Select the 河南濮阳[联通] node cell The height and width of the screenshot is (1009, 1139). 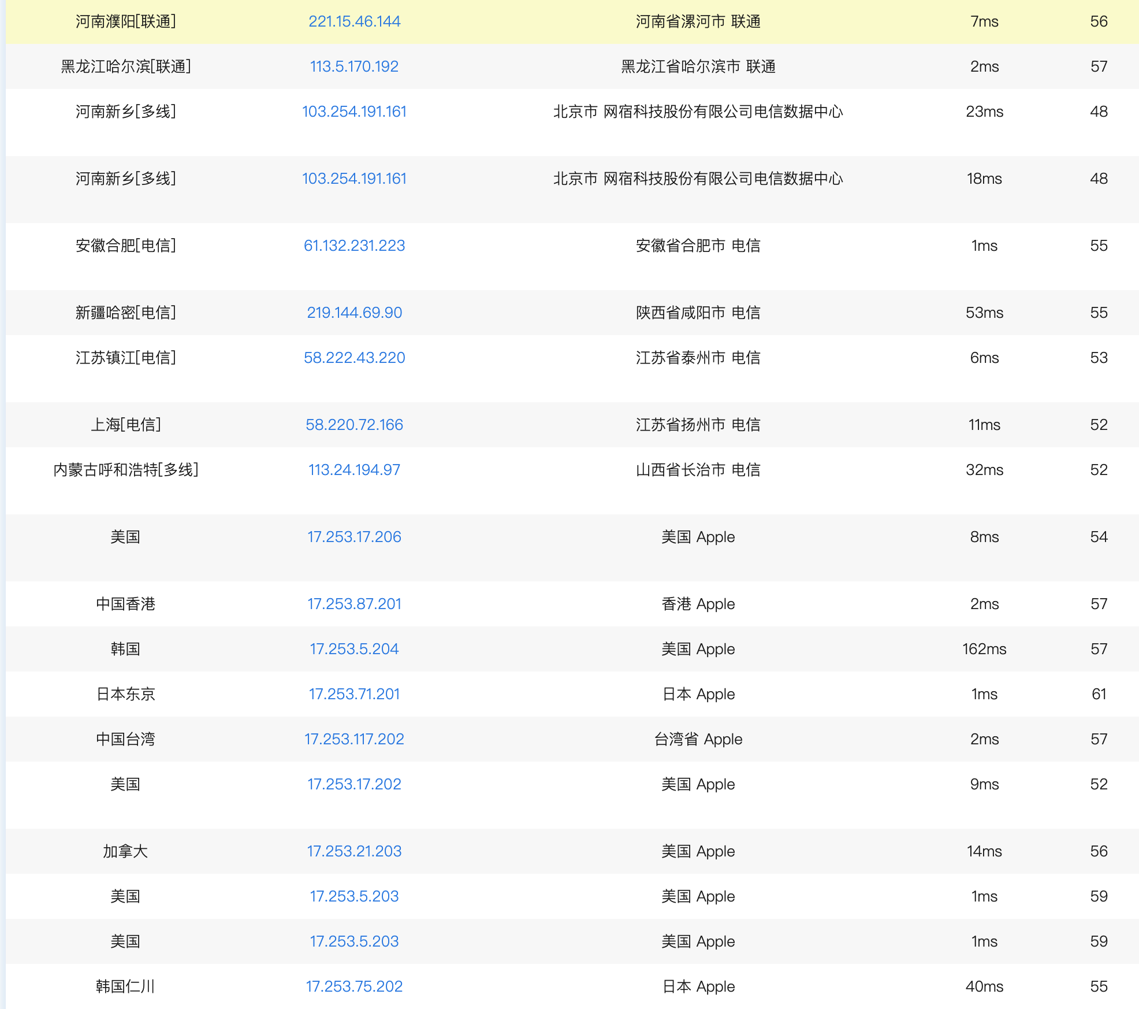(x=125, y=21)
